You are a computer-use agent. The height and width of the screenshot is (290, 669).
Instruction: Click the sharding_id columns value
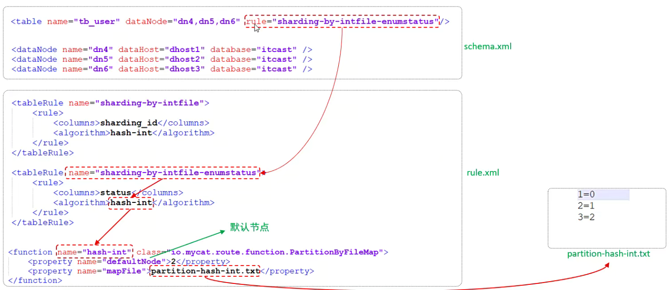tap(128, 123)
